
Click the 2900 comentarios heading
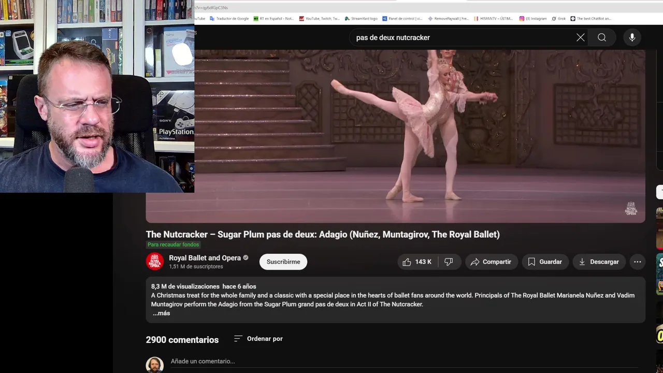pos(182,340)
